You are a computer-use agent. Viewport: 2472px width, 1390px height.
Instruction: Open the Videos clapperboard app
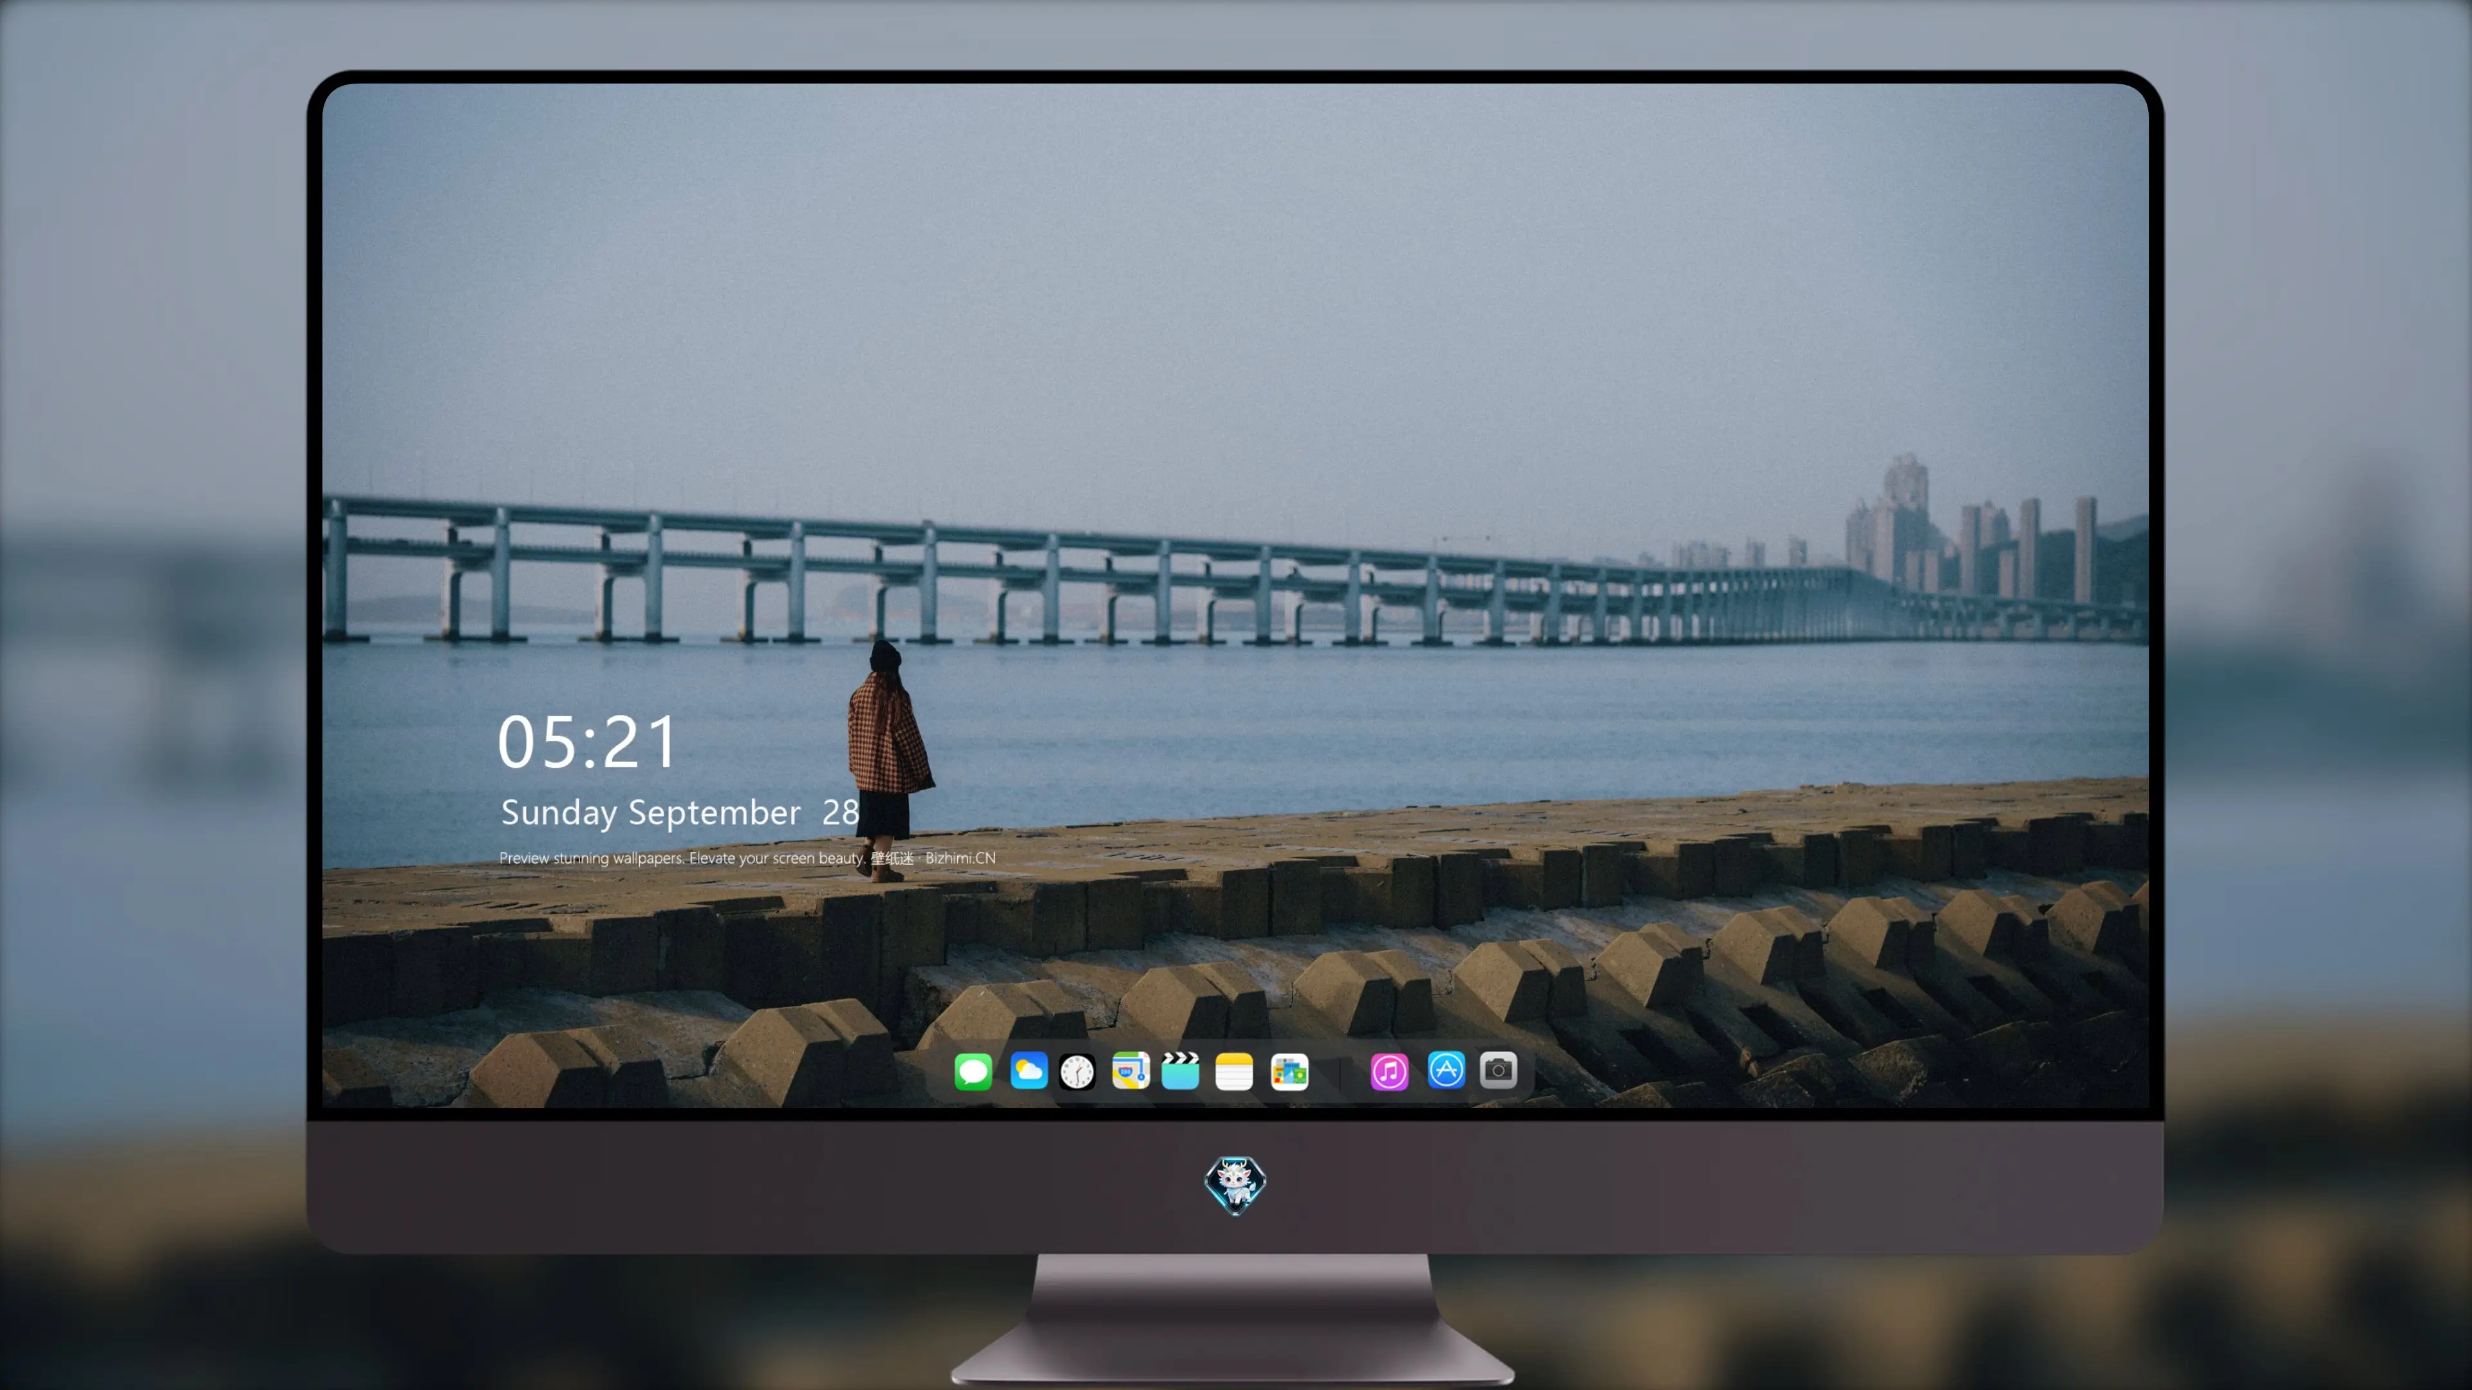point(1181,1071)
